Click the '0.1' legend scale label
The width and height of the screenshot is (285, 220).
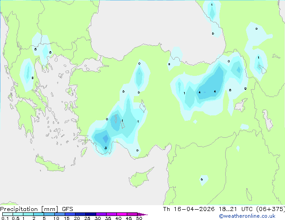click(5, 218)
